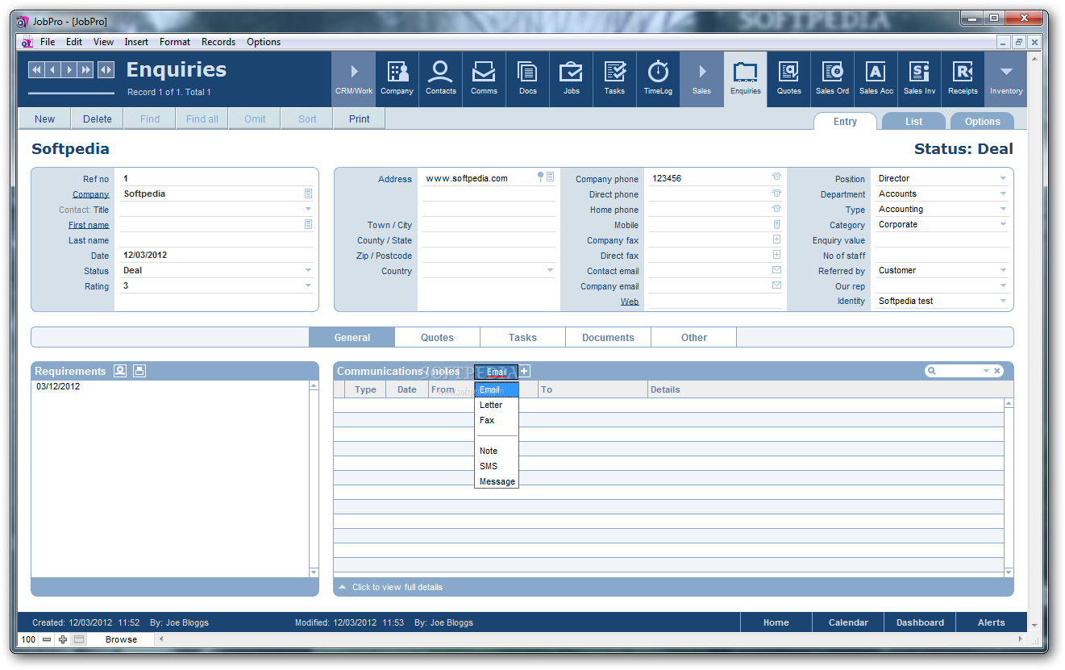Click the map pin icon beside Address

[541, 177]
